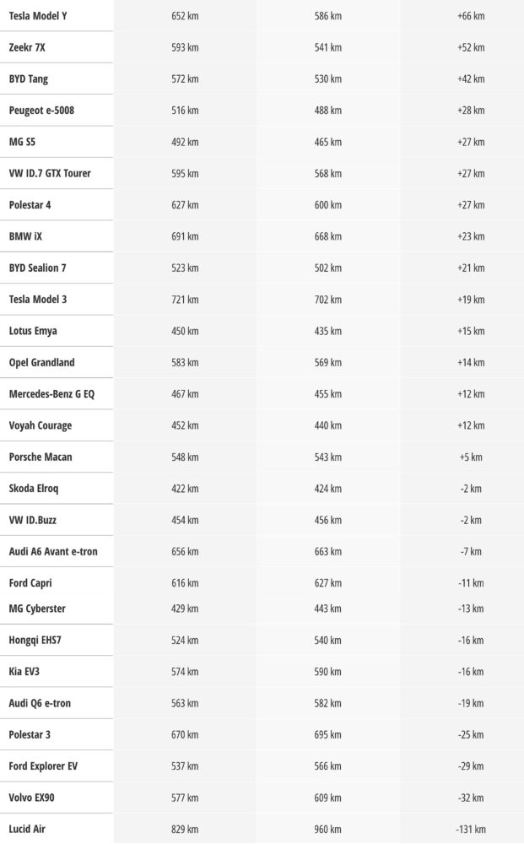524x844 pixels.
Task: Select the Mercedes-Benz G EQ name
Action: 51,394
